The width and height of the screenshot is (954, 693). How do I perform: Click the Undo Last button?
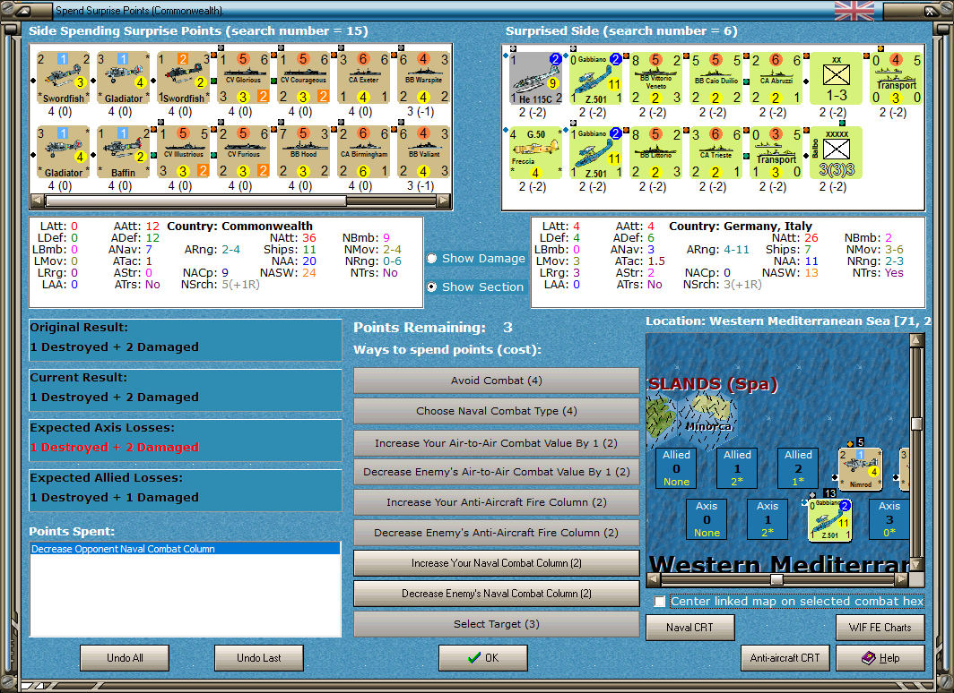point(258,658)
